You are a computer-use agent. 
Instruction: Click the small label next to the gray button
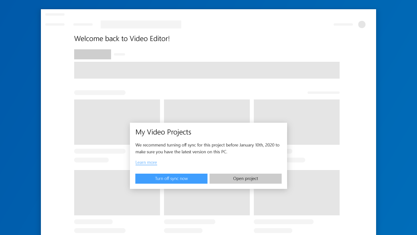tap(119, 54)
